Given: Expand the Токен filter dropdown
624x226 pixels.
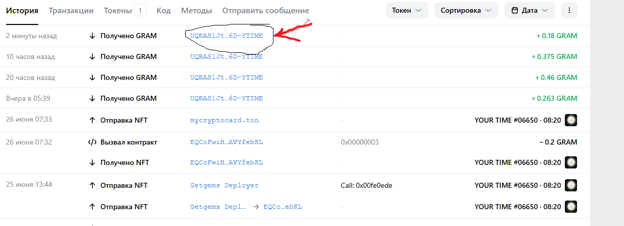Looking at the screenshot, I should point(407,10).
